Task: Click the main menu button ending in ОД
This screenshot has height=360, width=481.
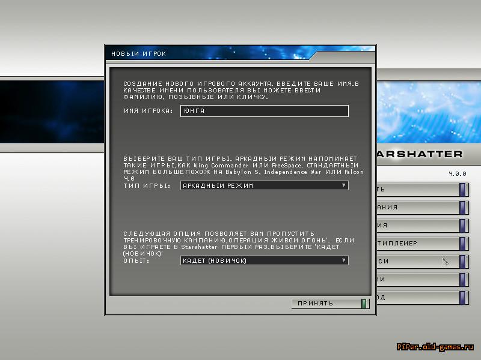Action: tap(423, 298)
